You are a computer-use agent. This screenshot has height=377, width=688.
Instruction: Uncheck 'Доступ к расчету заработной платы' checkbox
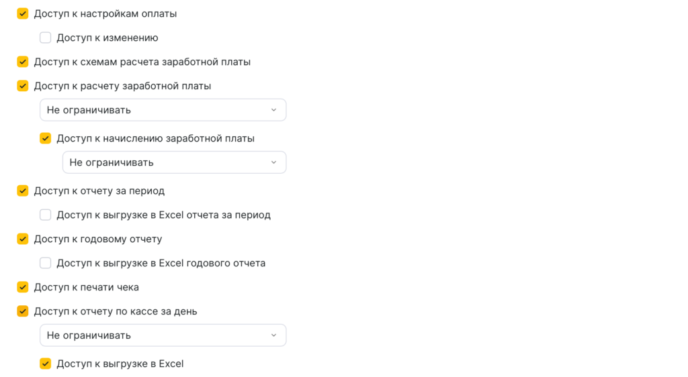(23, 86)
